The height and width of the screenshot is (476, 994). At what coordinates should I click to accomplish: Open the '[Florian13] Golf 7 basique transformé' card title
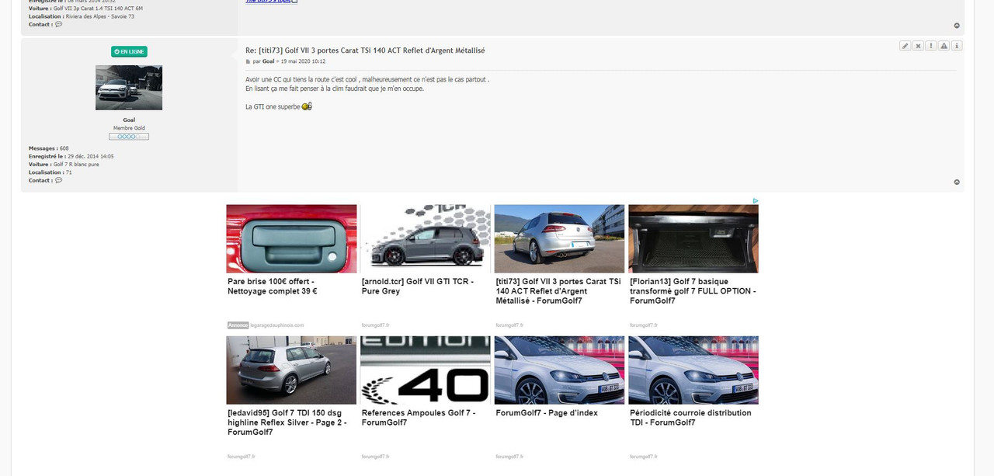click(x=691, y=291)
